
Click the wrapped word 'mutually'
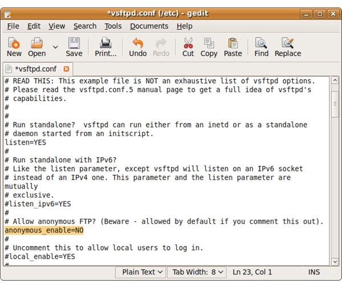(x=21, y=186)
